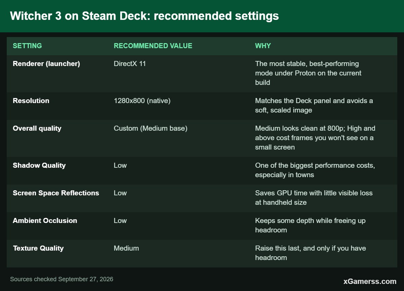Click the title 'Witcher 3 on Steam Deck: recommended settings'
Image resolution: width=404 pixels, height=291 pixels.
click(144, 16)
